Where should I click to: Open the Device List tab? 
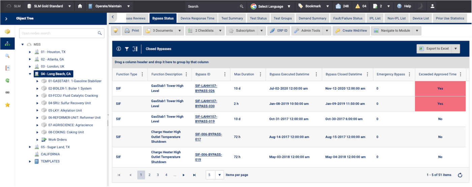420,18
